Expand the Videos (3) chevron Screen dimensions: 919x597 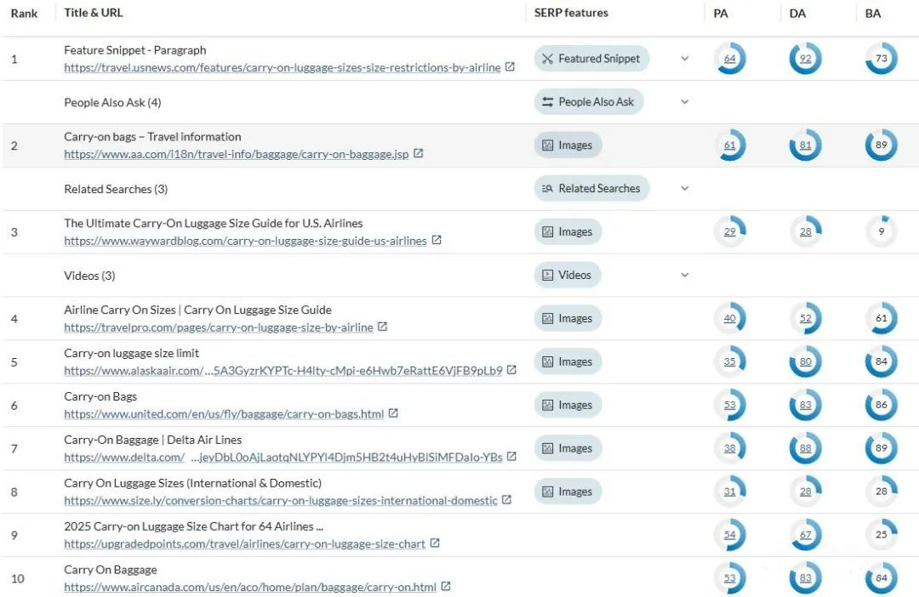click(685, 275)
